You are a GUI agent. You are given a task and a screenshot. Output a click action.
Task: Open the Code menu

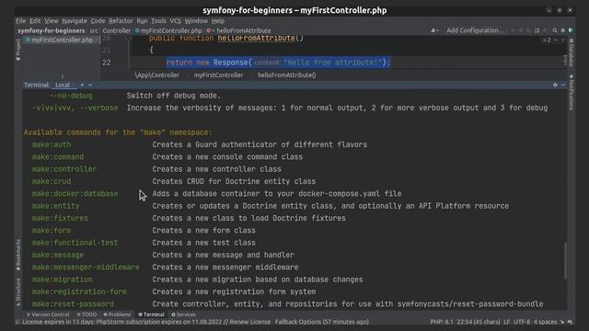pos(98,21)
